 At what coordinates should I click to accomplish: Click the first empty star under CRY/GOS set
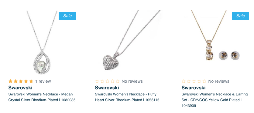[184, 81]
